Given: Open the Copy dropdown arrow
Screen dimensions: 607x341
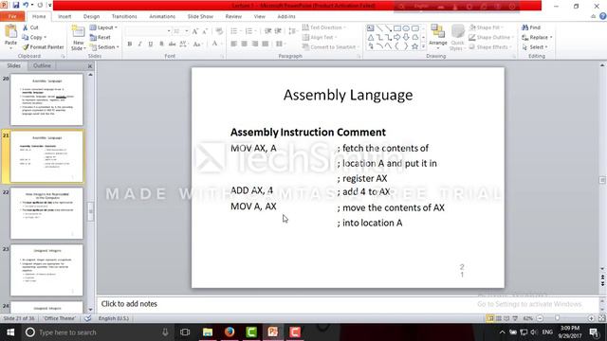Looking at the screenshot, I should (46, 38).
